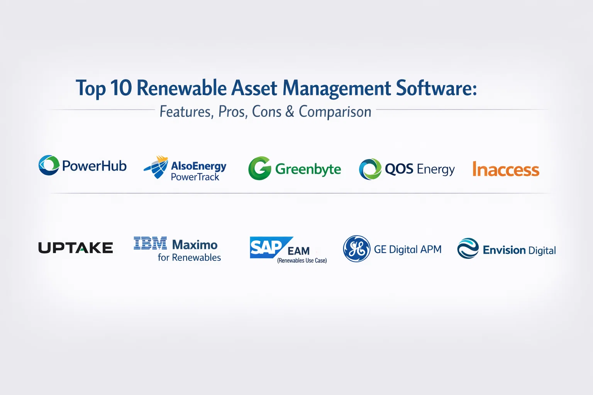Click the UPTAKE wordmark logo
The image size is (593, 395).
[x=76, y=248]
